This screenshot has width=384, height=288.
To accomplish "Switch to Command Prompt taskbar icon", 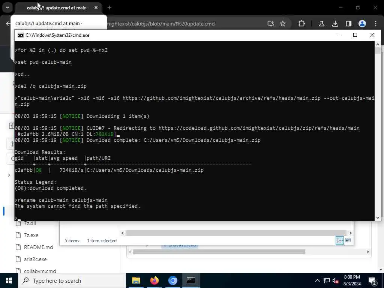I will [x=191, y=280].
